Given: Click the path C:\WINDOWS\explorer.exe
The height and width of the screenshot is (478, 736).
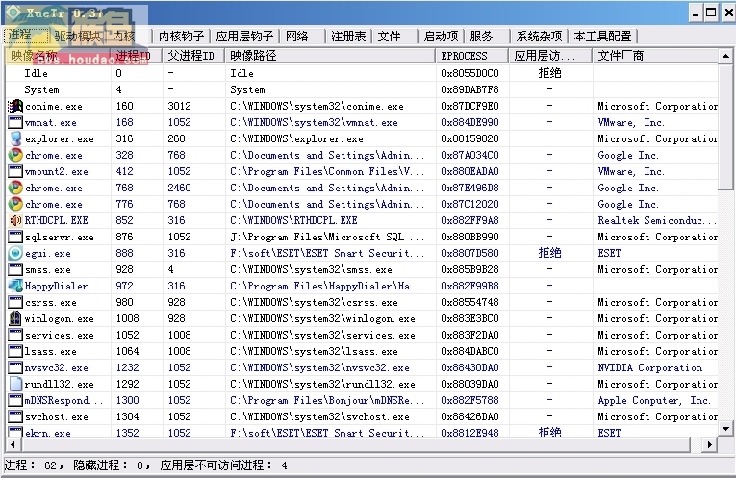Looking at the screenshot, I should 296,138.
